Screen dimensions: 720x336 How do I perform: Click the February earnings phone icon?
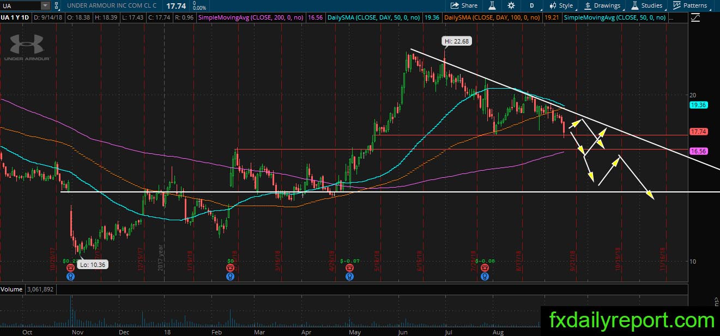pyautogui.click(x=230, y=268)
